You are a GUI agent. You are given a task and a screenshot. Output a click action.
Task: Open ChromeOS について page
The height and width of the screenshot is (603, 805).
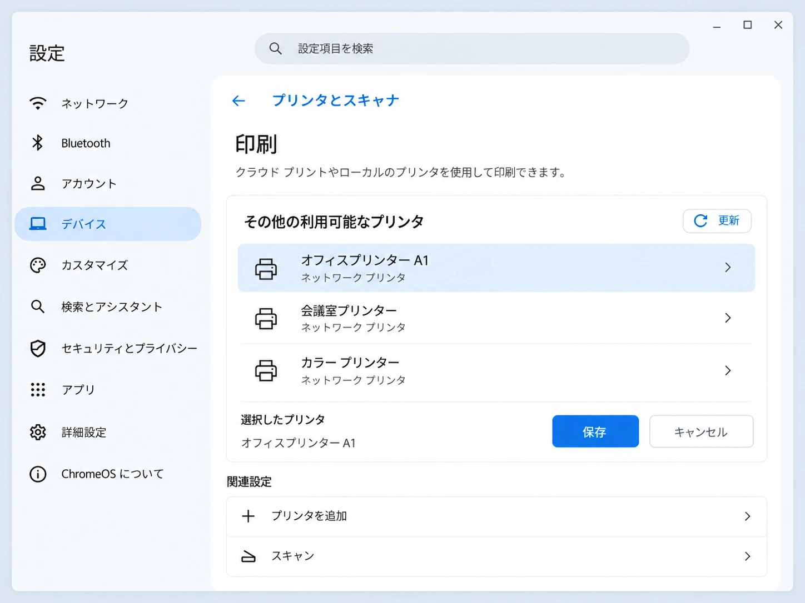point(108,474)
